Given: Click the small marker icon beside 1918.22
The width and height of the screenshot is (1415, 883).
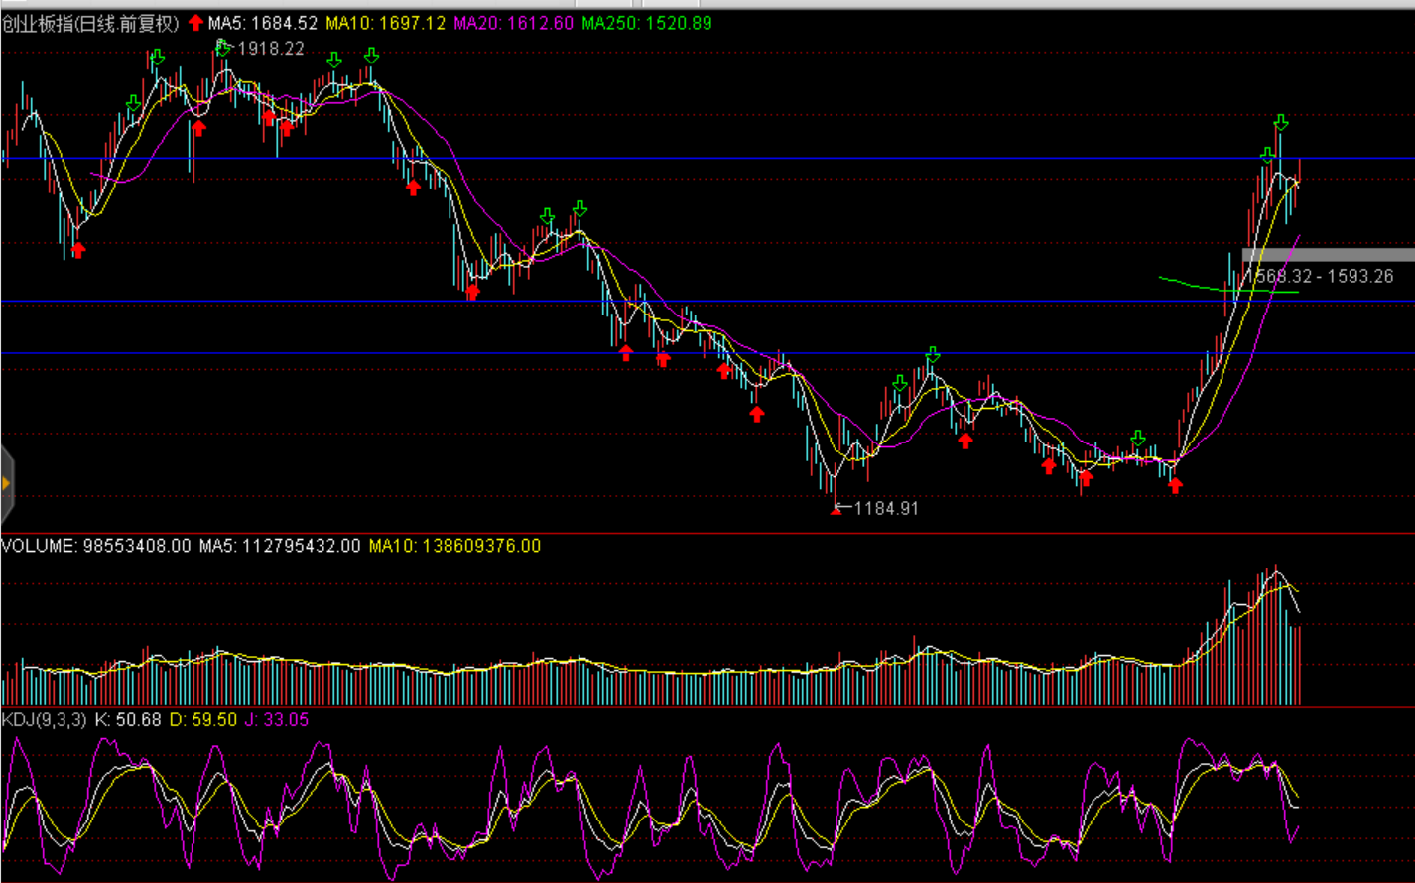Looking at the screenshot, I should pyautogui.click(x=222, y=45).
